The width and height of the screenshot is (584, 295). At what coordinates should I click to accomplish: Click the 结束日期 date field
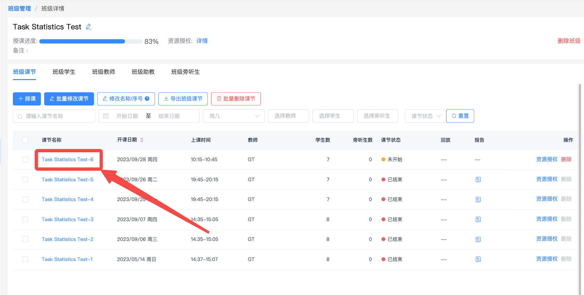[x=169, y=116]
